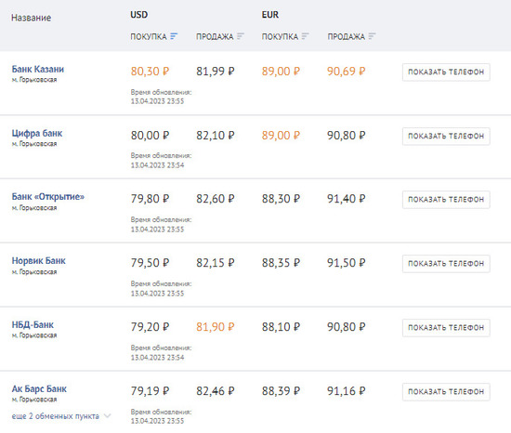Image resolution: width=511 pixels, height=433 pixels.
Task: Click the 'еще 2 обменных пункта' text
Action: pyautogui.click(x=56, y=416)
